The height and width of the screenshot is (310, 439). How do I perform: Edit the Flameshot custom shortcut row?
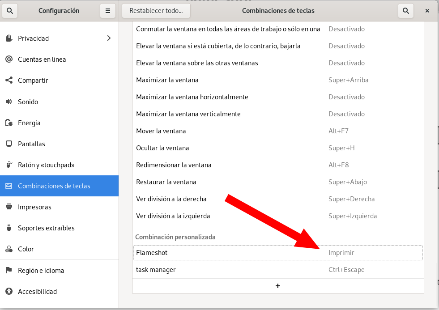click(x=277, y=253)
